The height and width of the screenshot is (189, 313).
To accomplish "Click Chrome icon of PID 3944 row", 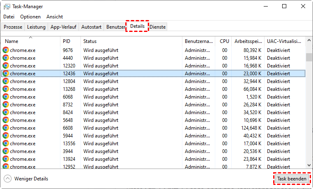I will [6, 151].
